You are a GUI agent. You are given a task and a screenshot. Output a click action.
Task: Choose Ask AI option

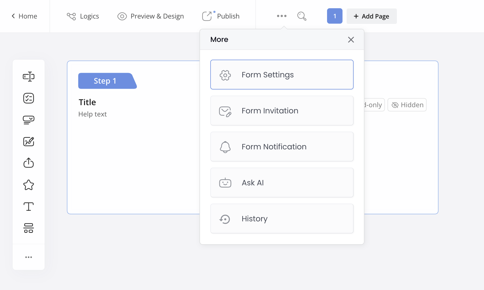tap(282, 183)
